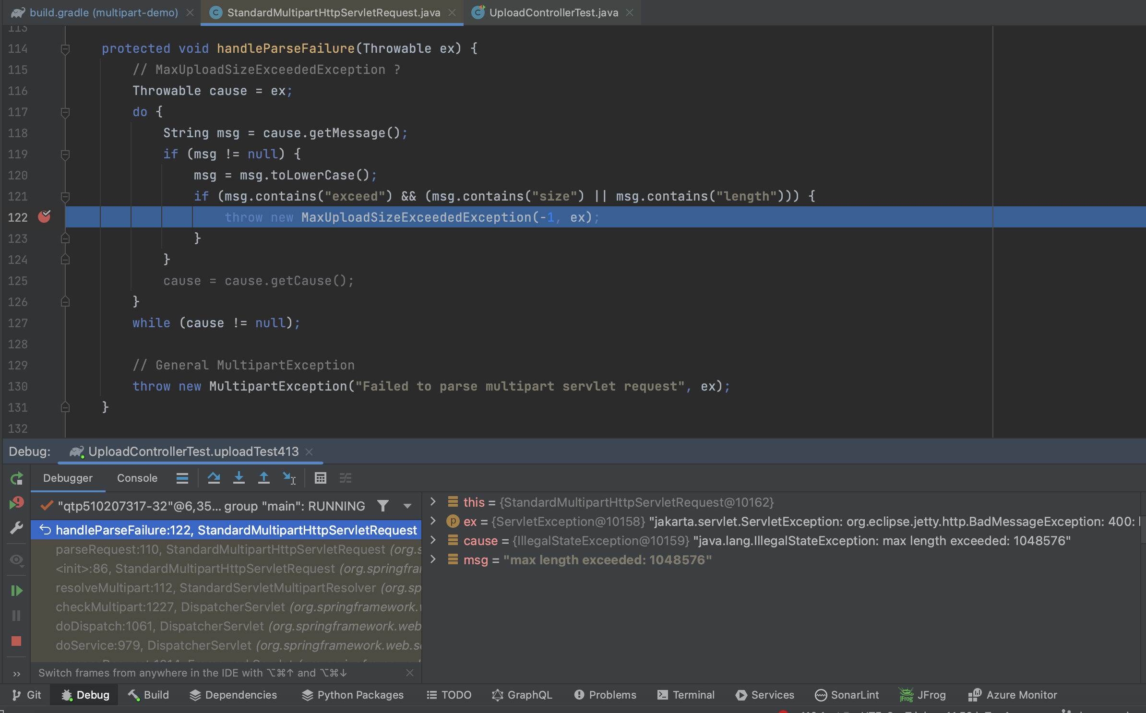
Task: Select the Debugger tab
Action: [x=68, y=478]
